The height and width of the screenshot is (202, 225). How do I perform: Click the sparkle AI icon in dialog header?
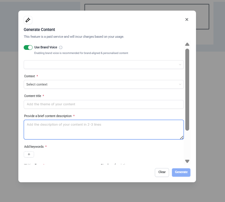pyautogui.click(x=28, y=20)
